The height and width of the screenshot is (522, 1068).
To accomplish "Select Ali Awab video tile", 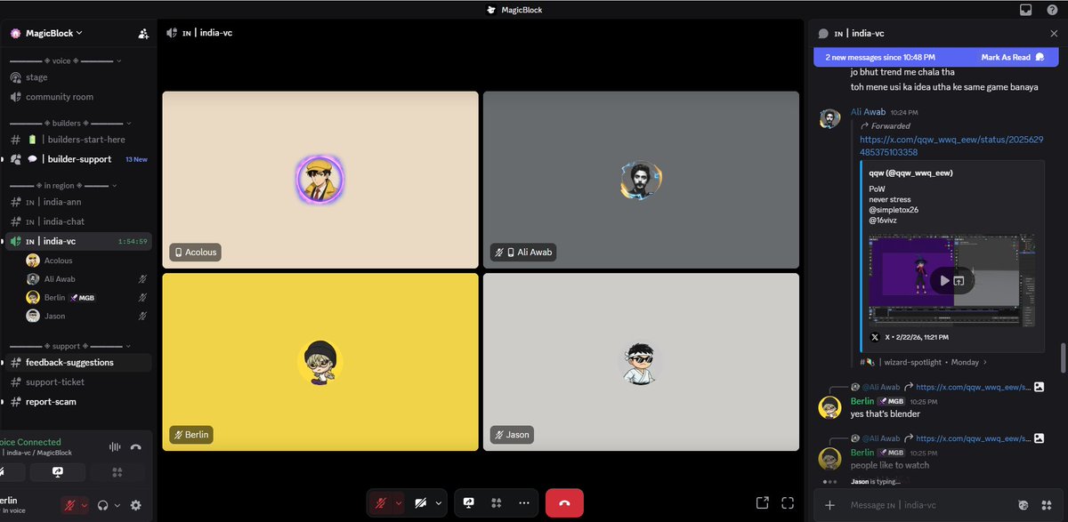I will point(641,180).
